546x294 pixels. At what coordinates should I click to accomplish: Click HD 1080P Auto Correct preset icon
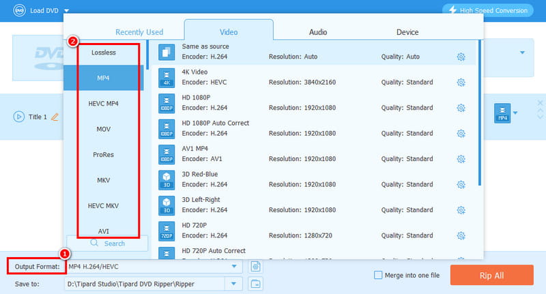click(167, 129)
